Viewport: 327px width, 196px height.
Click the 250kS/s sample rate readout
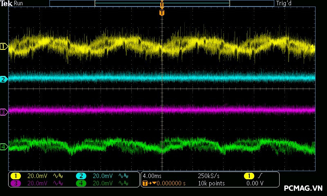coord(208,176)
